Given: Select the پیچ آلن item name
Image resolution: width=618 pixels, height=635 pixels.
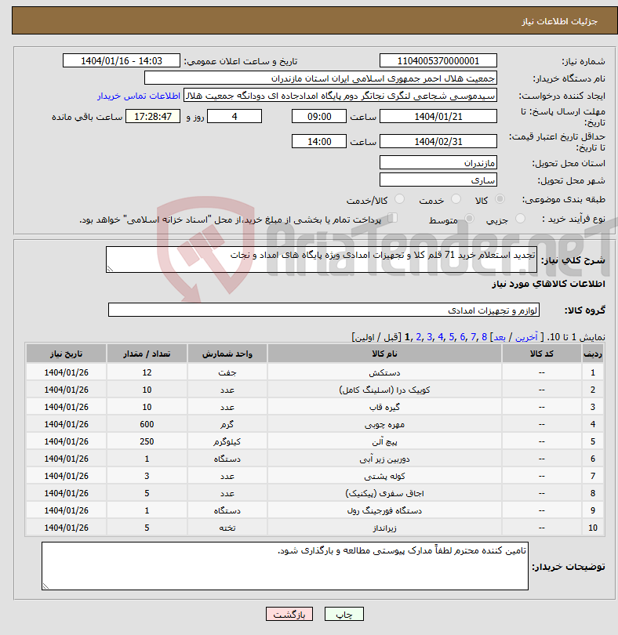Looking at the screenshot, I should tap(384, 441).
